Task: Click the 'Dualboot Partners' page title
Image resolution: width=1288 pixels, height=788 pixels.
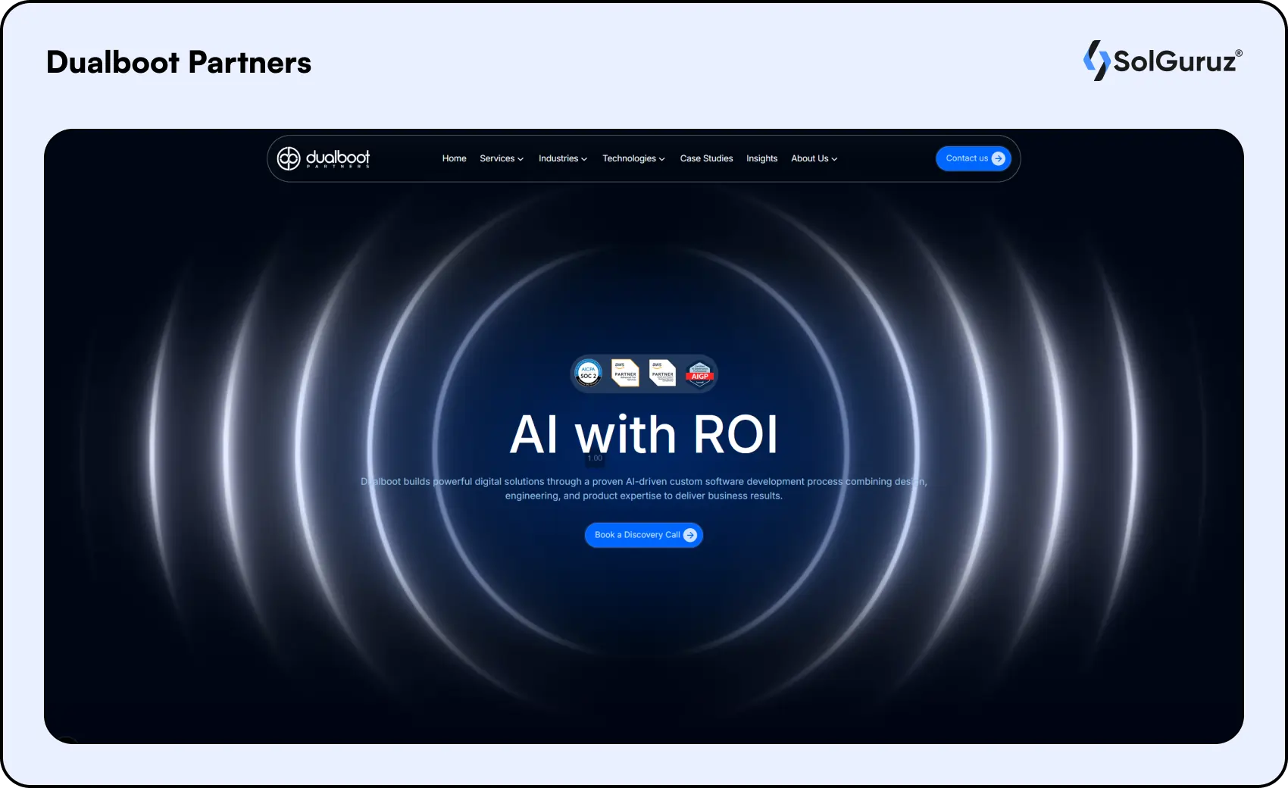Action: click(x=179, y=62)
